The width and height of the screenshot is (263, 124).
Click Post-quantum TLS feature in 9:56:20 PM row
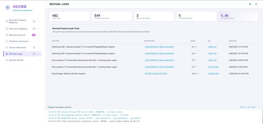click(84, 60)
